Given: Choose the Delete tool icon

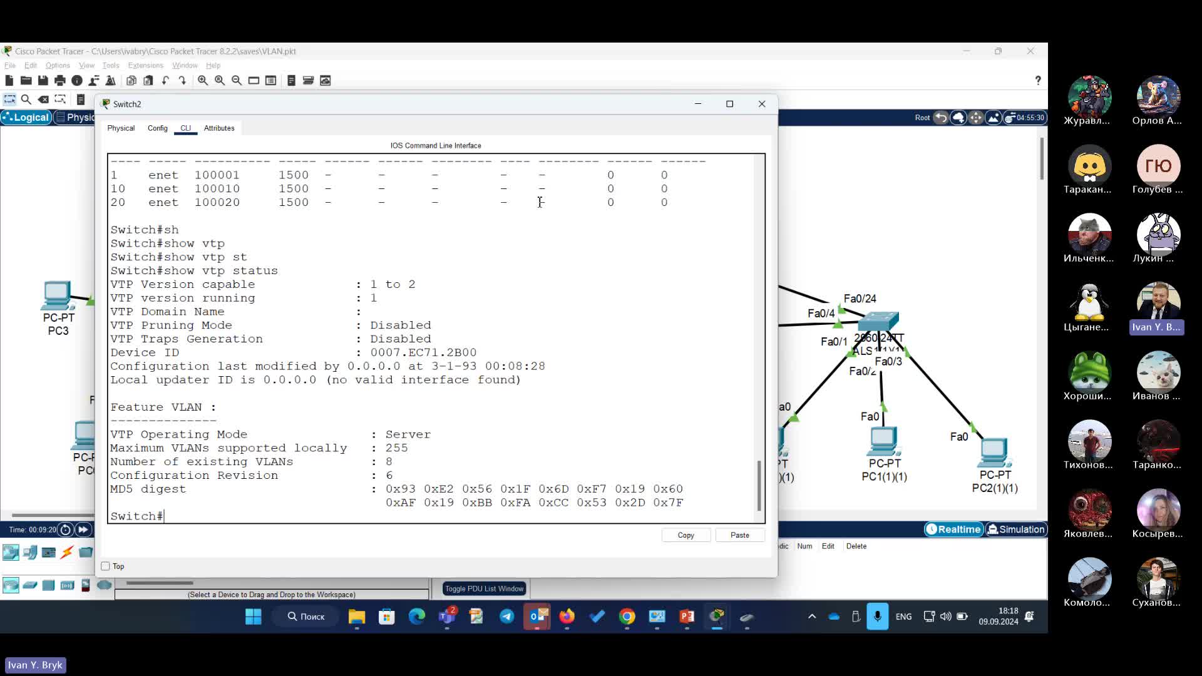Looking at the screenshot, I should 43,99.
